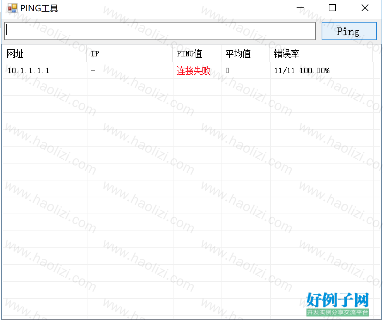
Task: Click the PING工具 app icon in title bar
Action: (12, 8)
